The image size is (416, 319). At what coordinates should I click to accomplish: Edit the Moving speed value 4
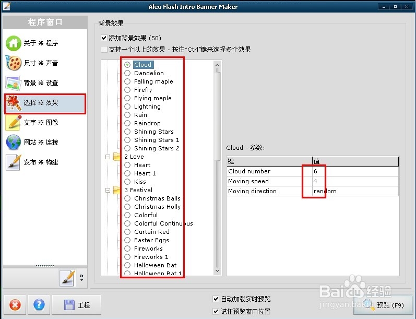tap(355, 181)
